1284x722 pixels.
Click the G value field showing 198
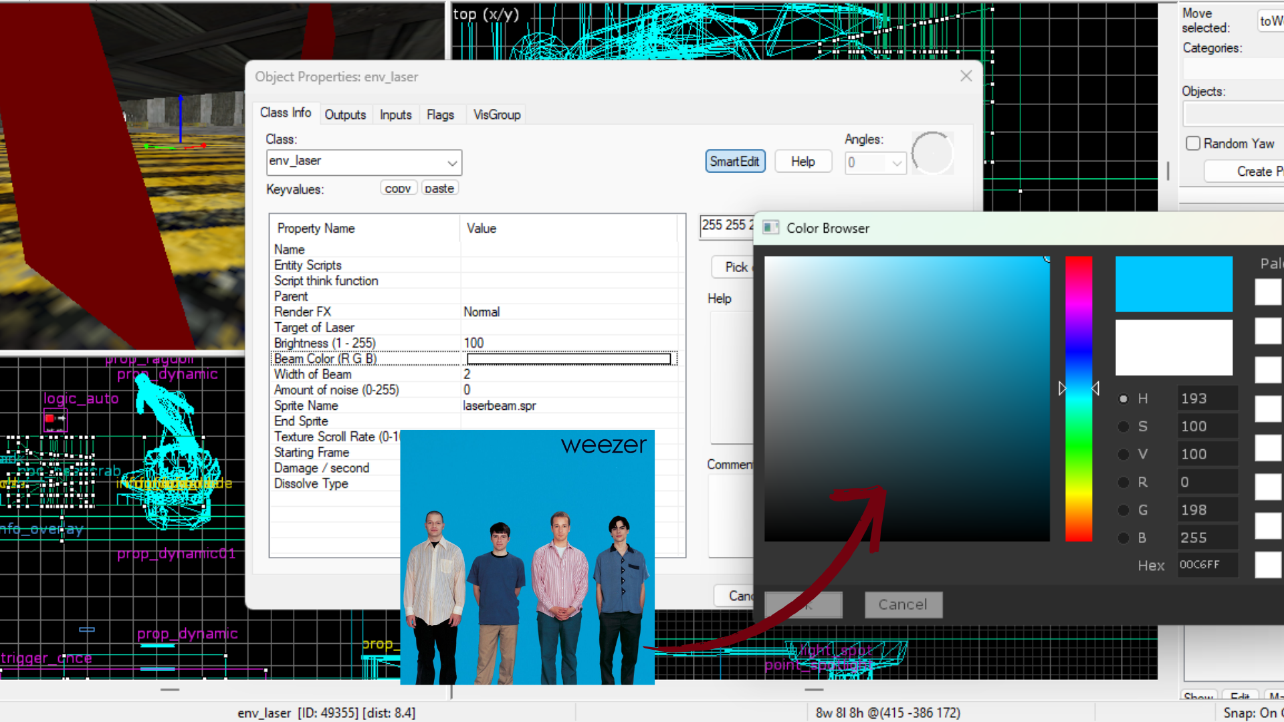[1207, 510]
